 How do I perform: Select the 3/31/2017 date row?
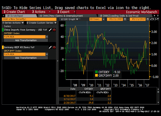click(85, 99)
